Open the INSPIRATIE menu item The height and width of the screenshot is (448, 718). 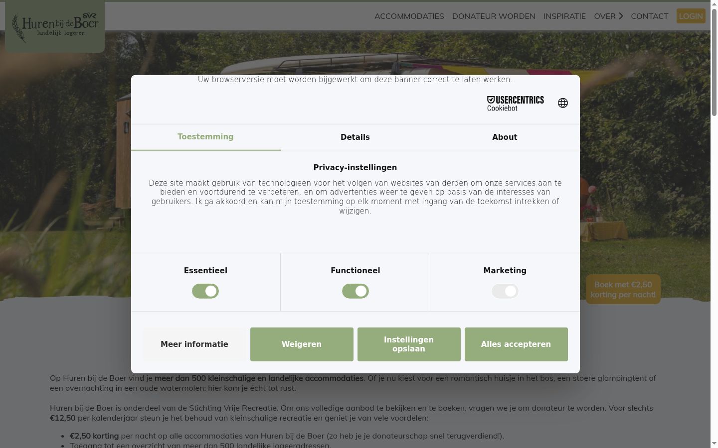click(564, 16)
